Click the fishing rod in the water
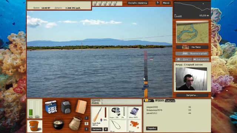Viewport: 237px width, 133px height. click(x=146, y=74)
